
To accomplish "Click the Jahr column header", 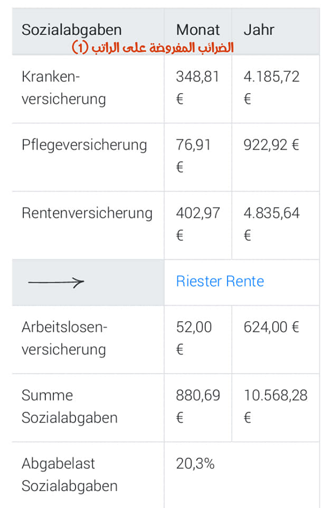I will [259, 30].
